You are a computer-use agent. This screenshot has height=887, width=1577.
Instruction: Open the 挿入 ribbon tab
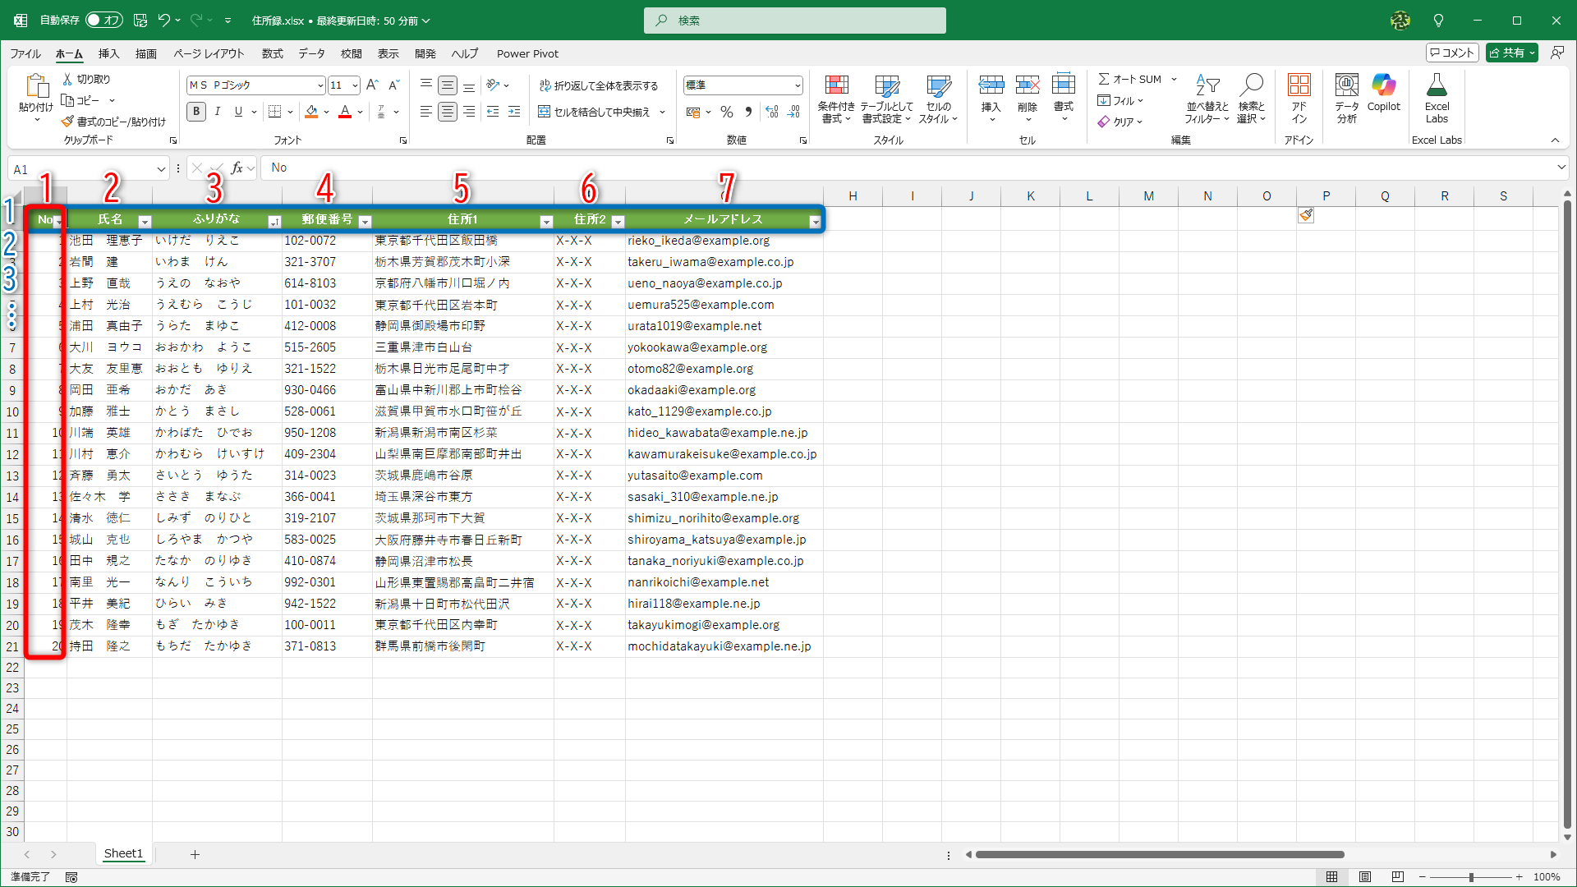108,53
